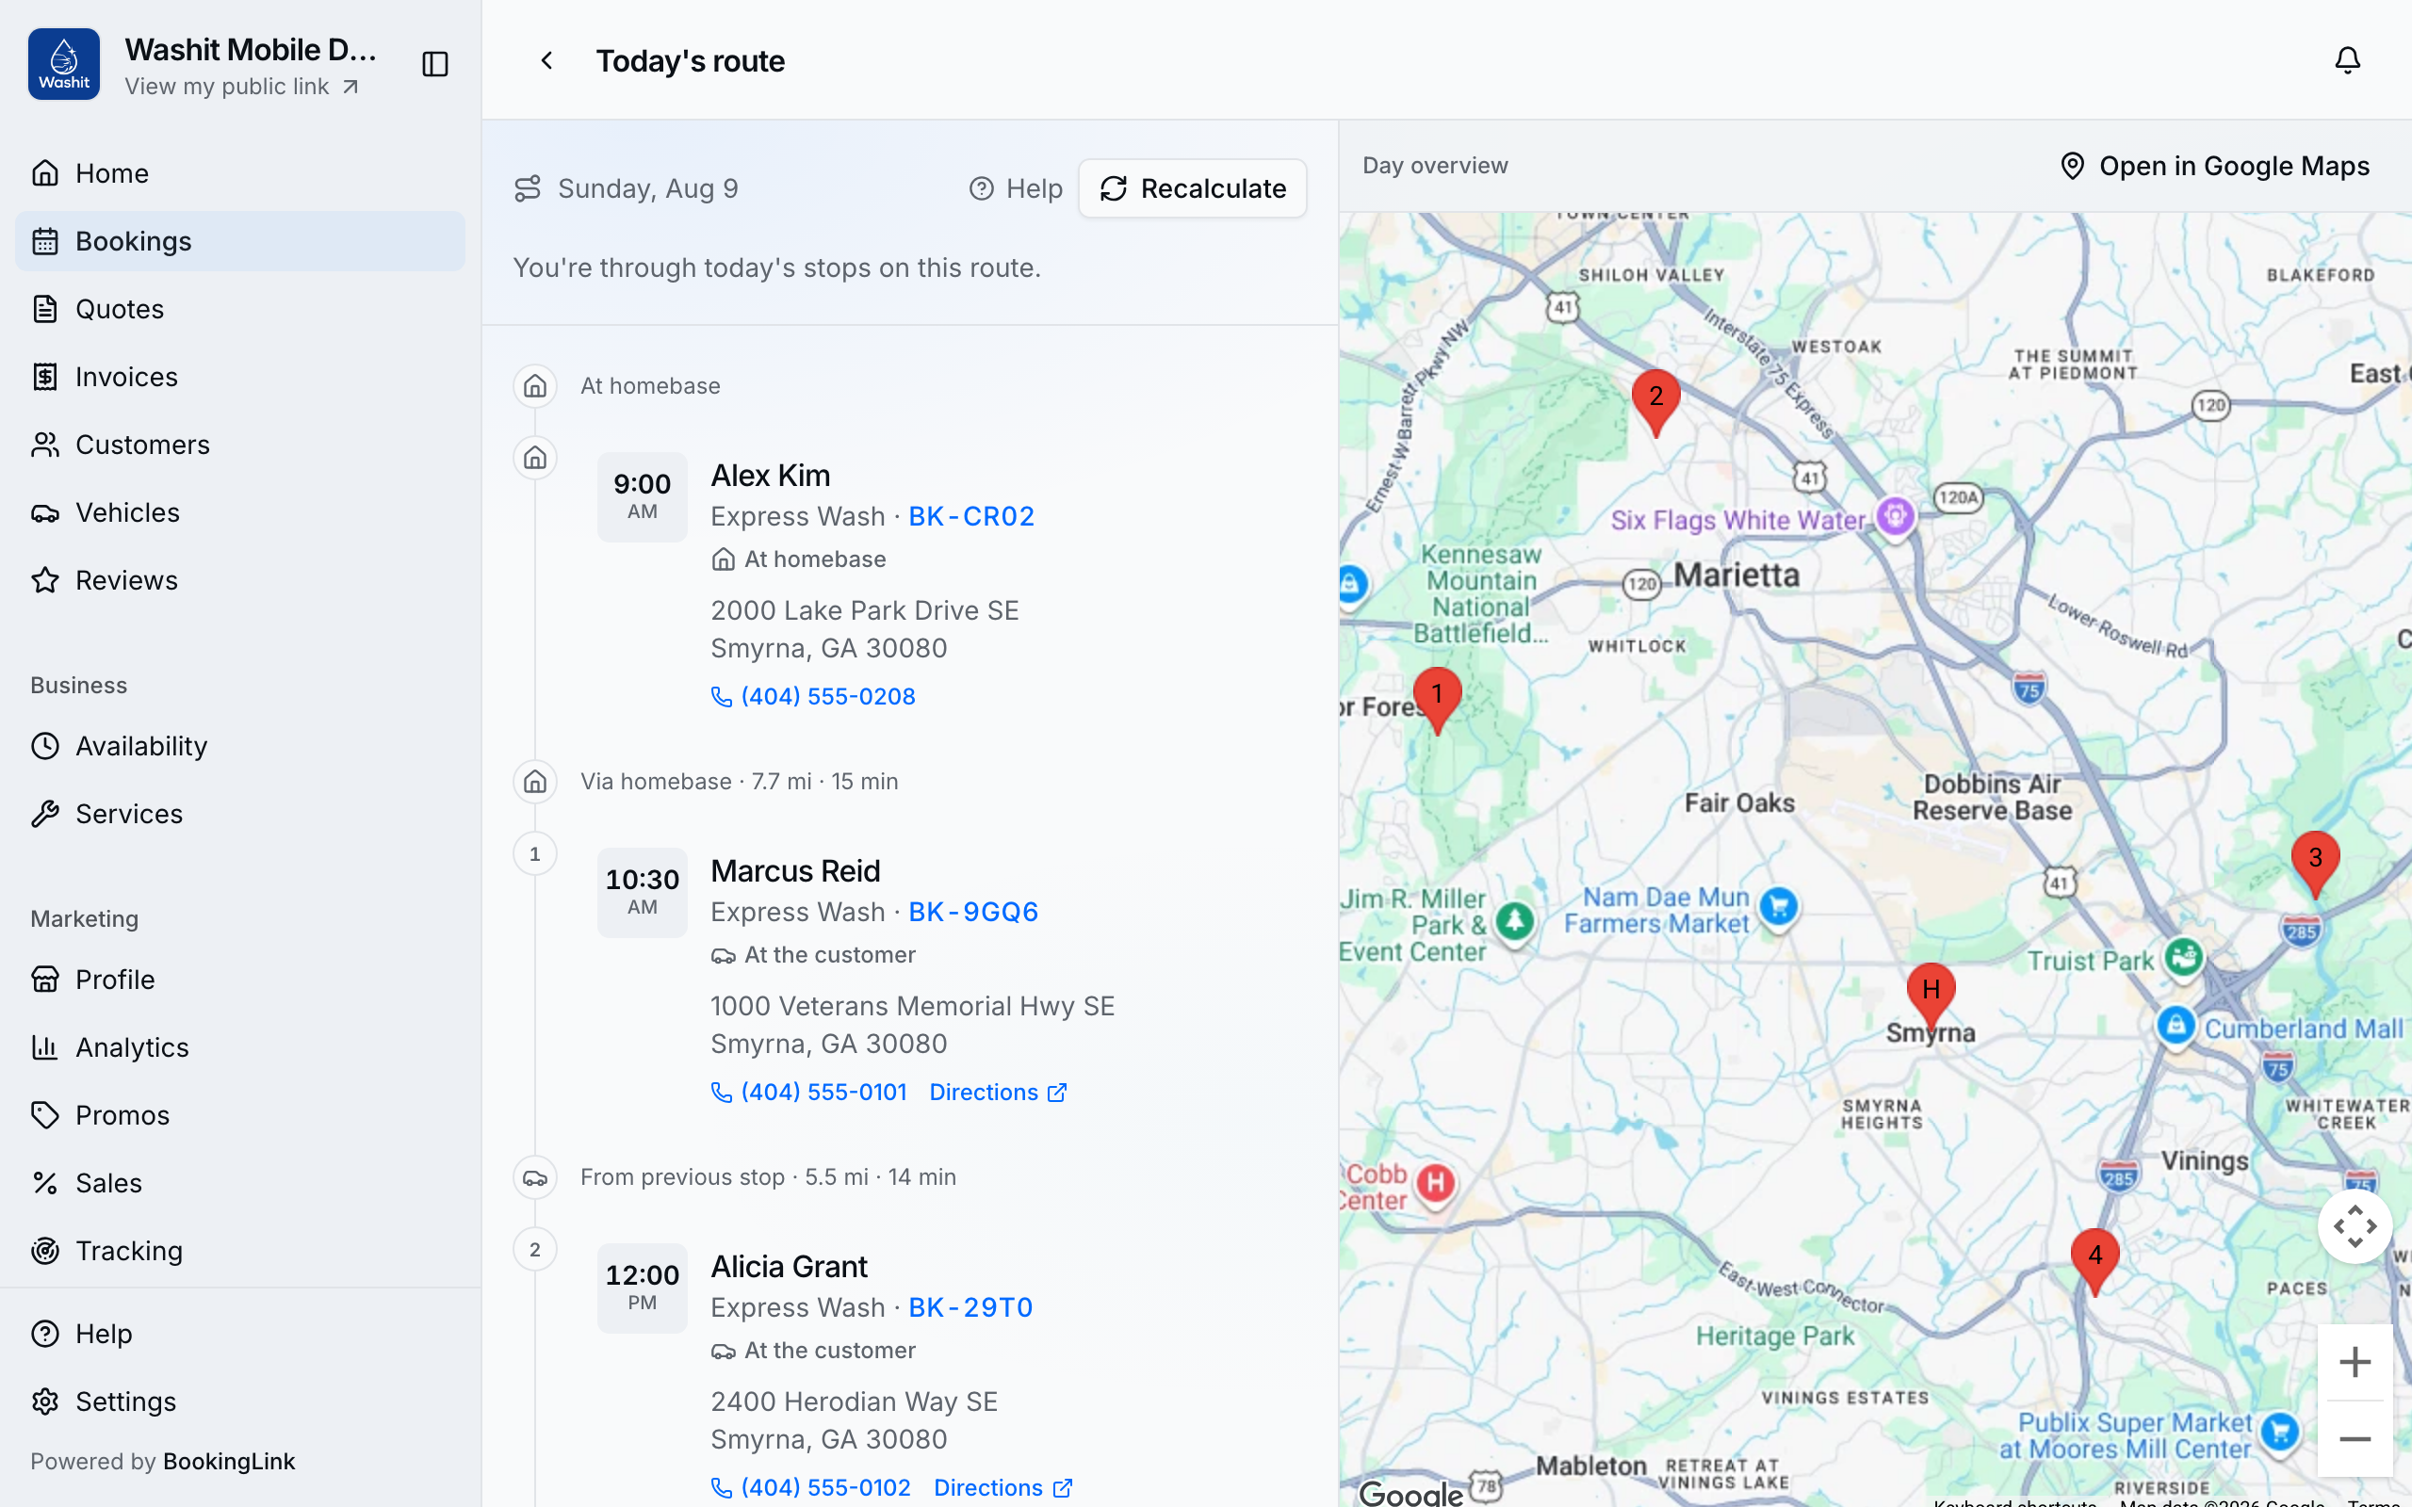This screenshot has height=1507, width=2412.
Task: Zoom in on the map
Action: pos(2355,1362)
